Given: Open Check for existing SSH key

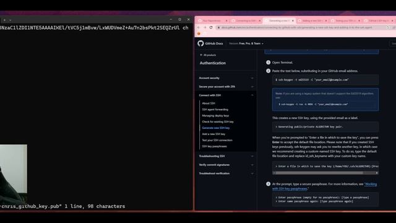Looking at the screenshot, I should pyautogui.click(x=218, y=121).
